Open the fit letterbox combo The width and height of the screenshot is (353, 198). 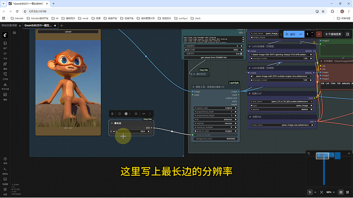point(215,120)
